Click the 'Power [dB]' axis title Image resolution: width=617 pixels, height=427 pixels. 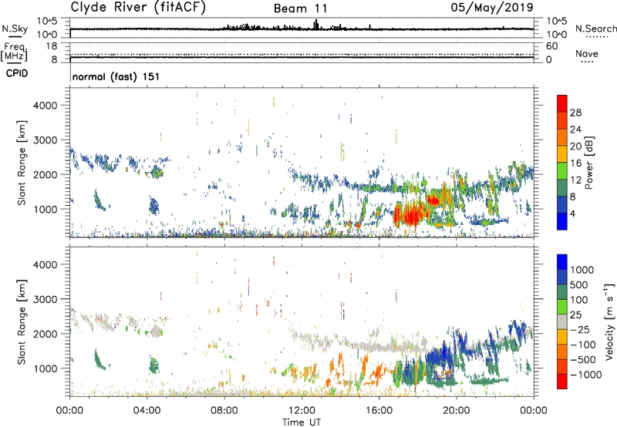(588, 163)
